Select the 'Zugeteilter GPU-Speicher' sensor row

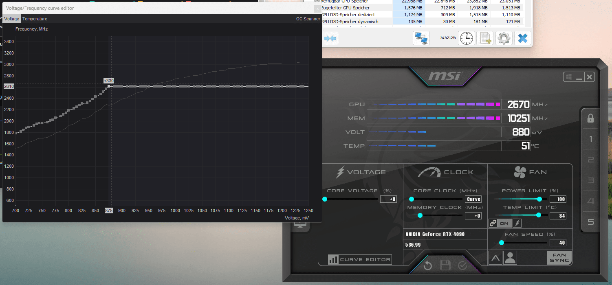coord(421,7)
